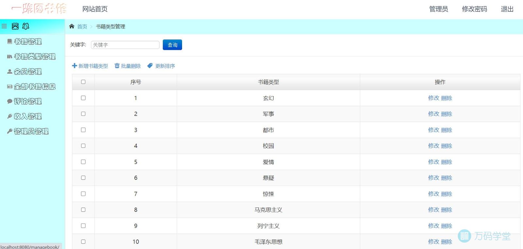Tick the checkbox for row 马克思主义

pos(83,210)
